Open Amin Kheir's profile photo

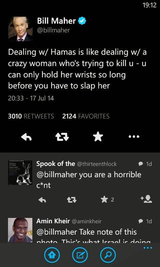pos(20,230)
